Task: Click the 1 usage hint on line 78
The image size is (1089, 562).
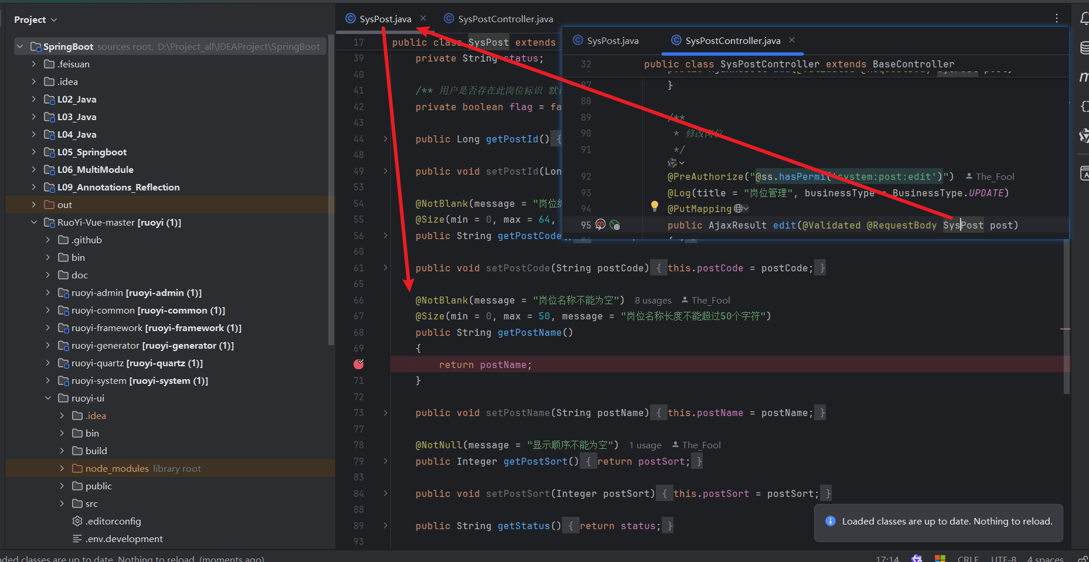Action: click(645, 445)
